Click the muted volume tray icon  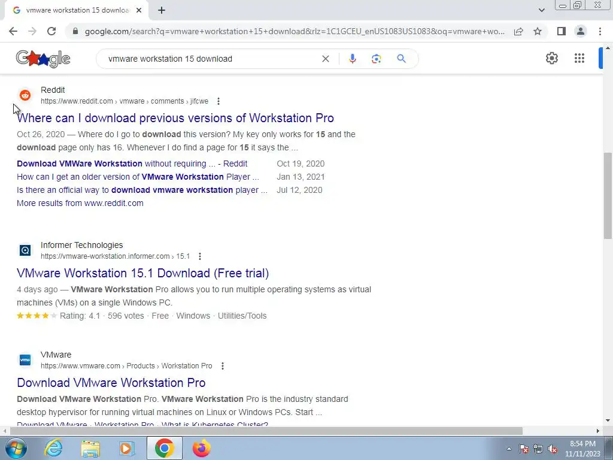coord(553,449)
